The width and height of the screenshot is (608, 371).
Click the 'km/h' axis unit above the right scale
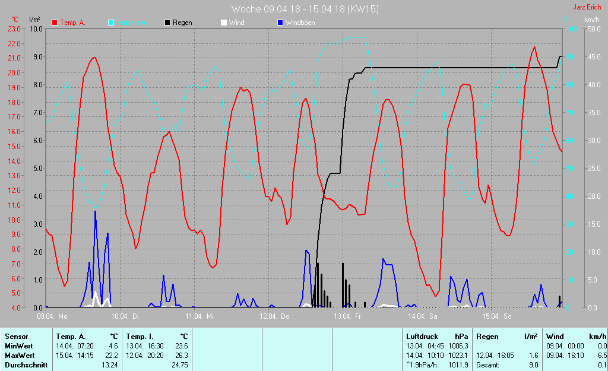click(x=592, y=20)
